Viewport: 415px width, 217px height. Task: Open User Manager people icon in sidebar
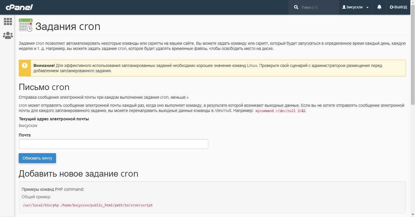click(x=8, y=35)
